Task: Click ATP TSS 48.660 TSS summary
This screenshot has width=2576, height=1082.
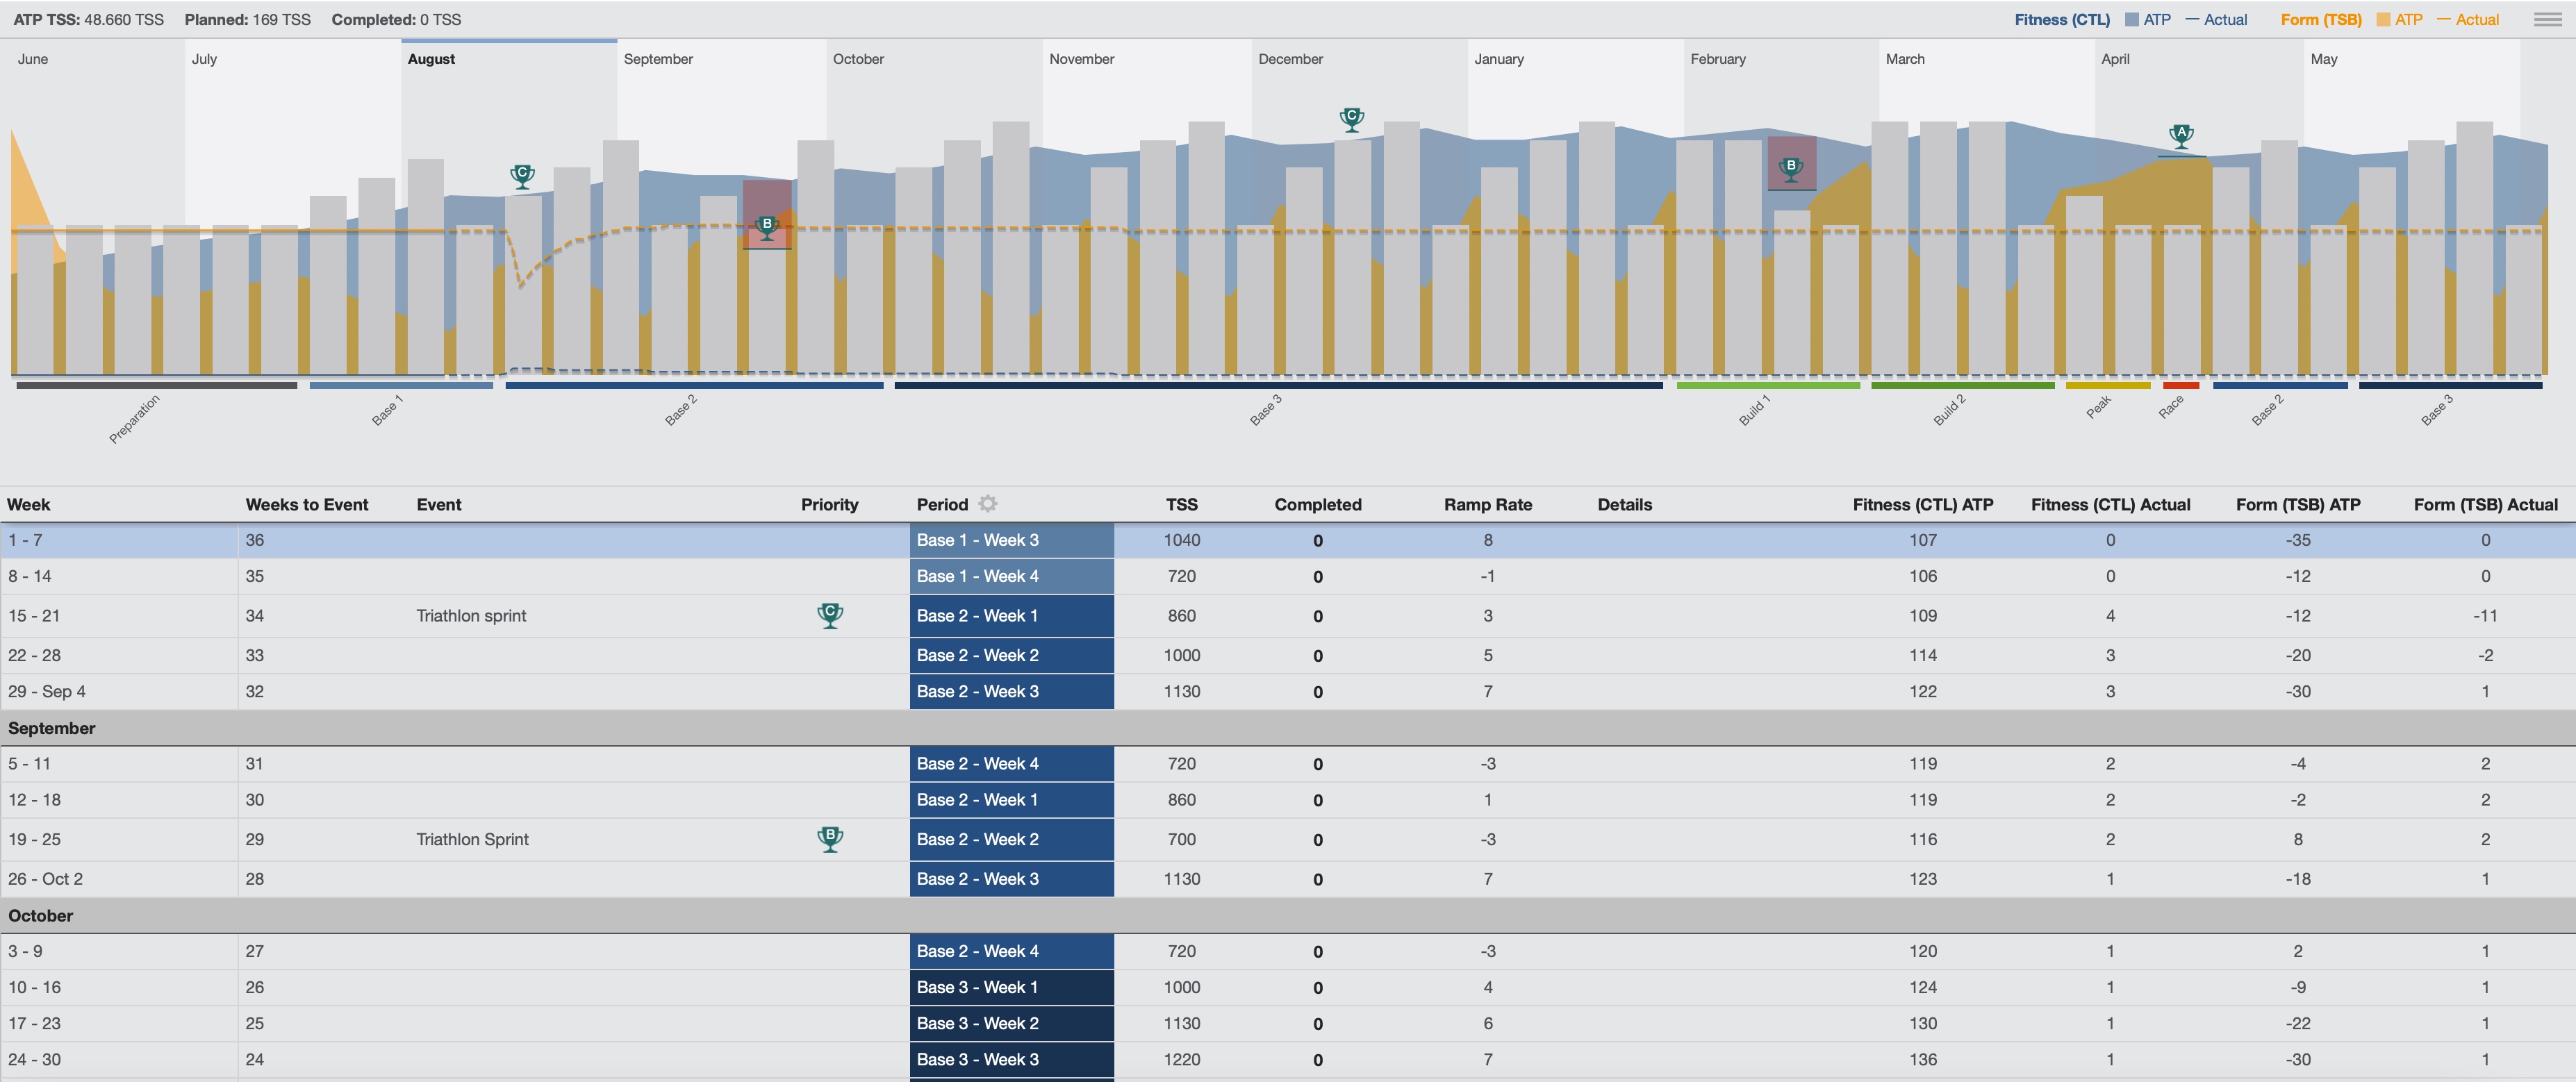Action: pos(88,19)
